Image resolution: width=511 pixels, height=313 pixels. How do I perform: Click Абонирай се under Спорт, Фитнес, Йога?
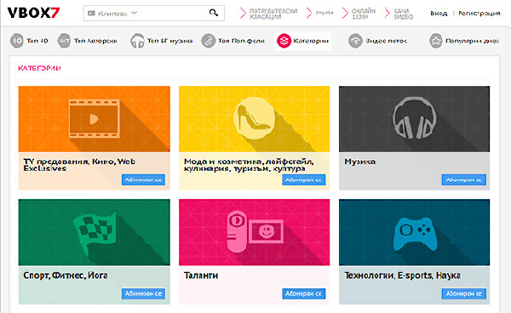click(x=143, y=293)
